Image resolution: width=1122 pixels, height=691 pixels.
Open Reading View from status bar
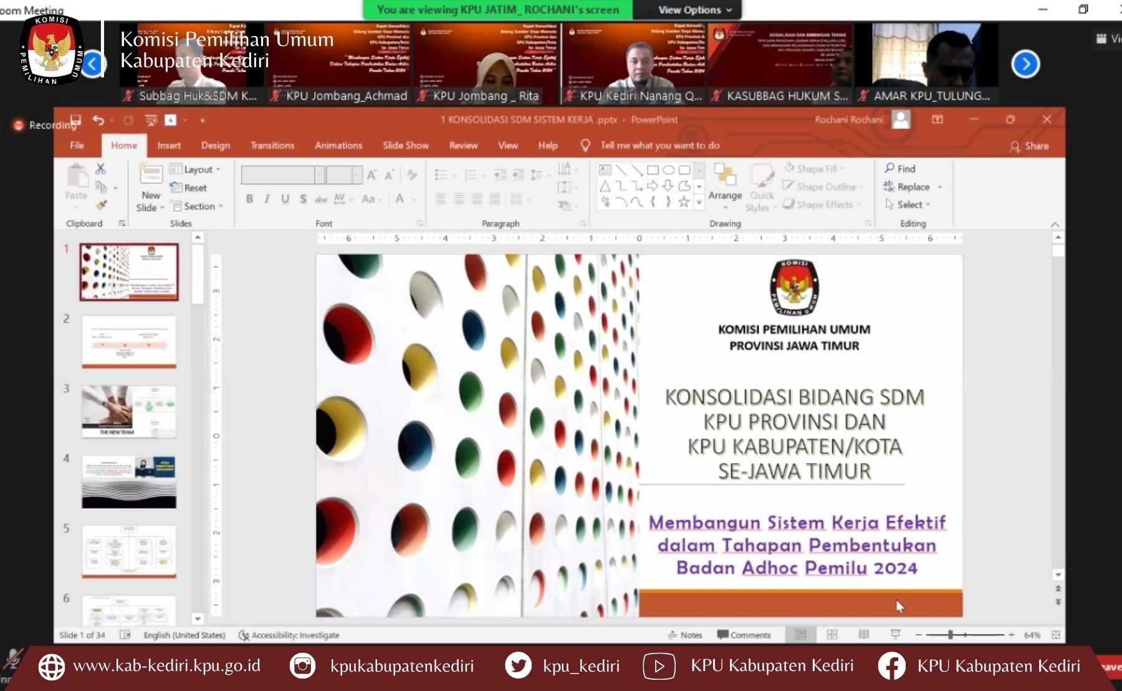[x=863, y=634]
